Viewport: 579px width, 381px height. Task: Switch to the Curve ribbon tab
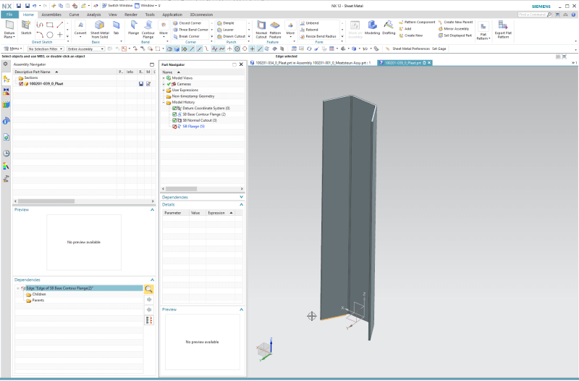pyautogui.click(x=75, y=14)
